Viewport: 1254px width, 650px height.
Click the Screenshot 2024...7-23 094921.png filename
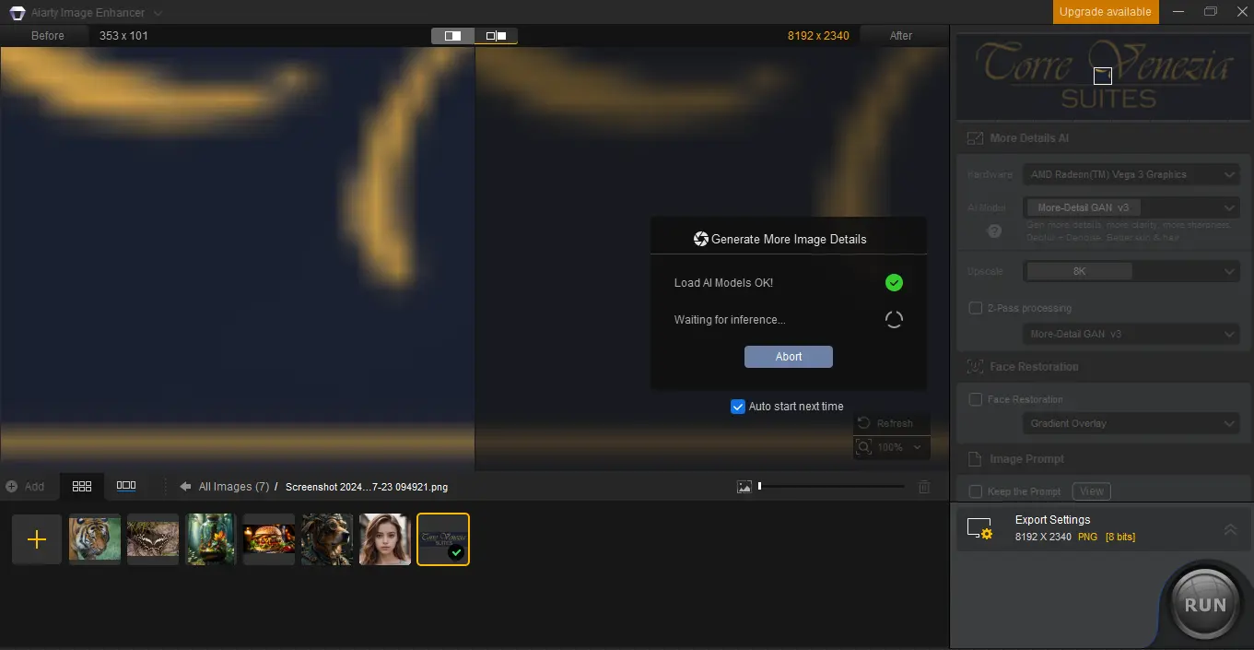pyautogui.click(x=367, y=487)
